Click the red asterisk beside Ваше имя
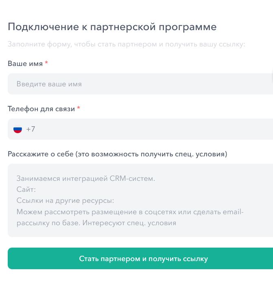 [x=46, y=63]
